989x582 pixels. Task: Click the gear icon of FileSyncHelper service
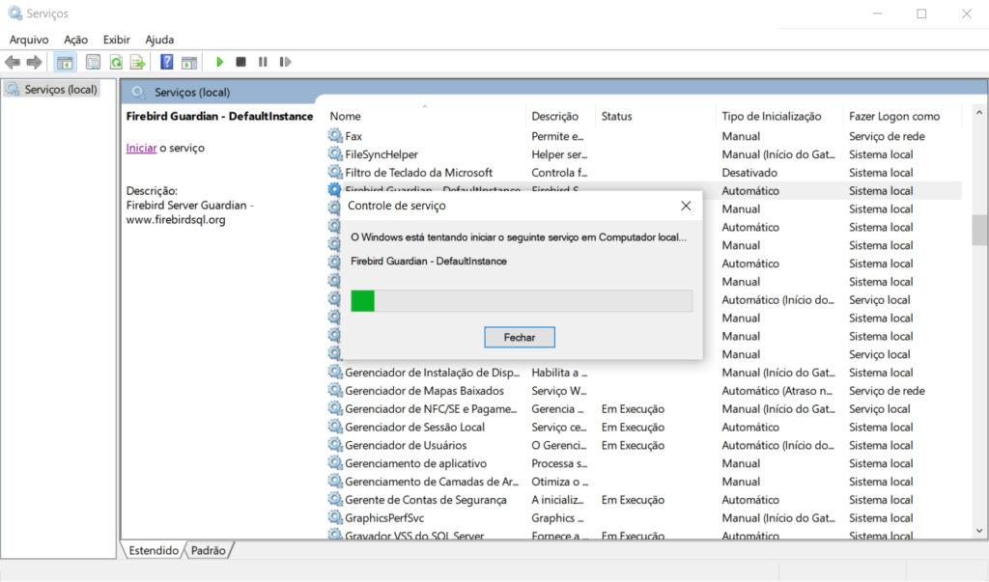335,153
